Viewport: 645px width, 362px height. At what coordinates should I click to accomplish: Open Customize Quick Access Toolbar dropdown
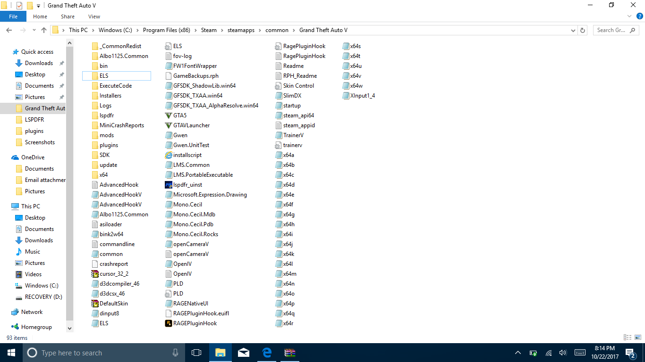click(x=38, y=6)
